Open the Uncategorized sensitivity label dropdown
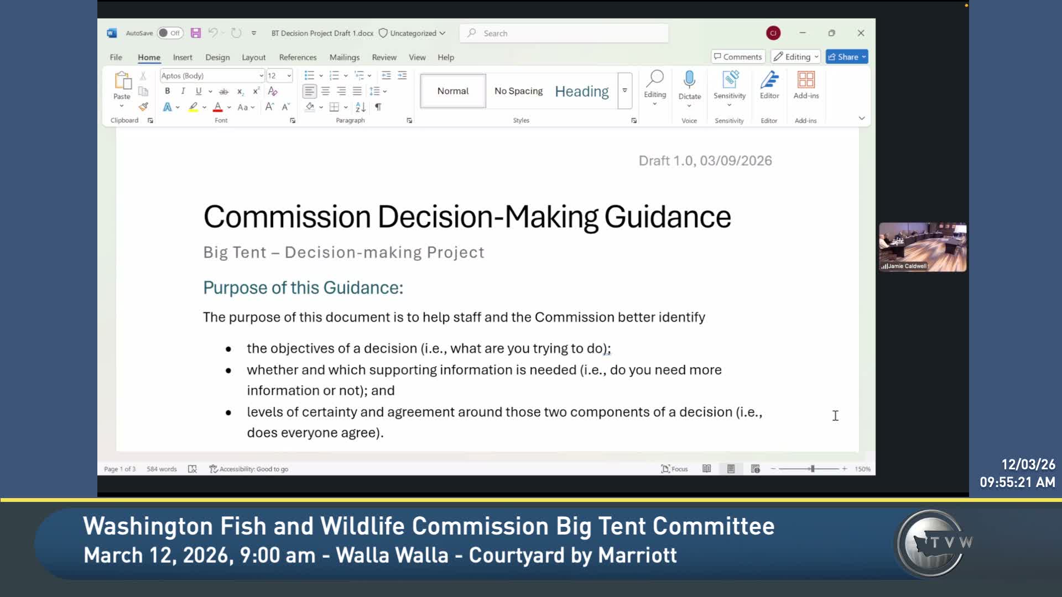Viewport: 1062px width, 597px height. point(413,33)
